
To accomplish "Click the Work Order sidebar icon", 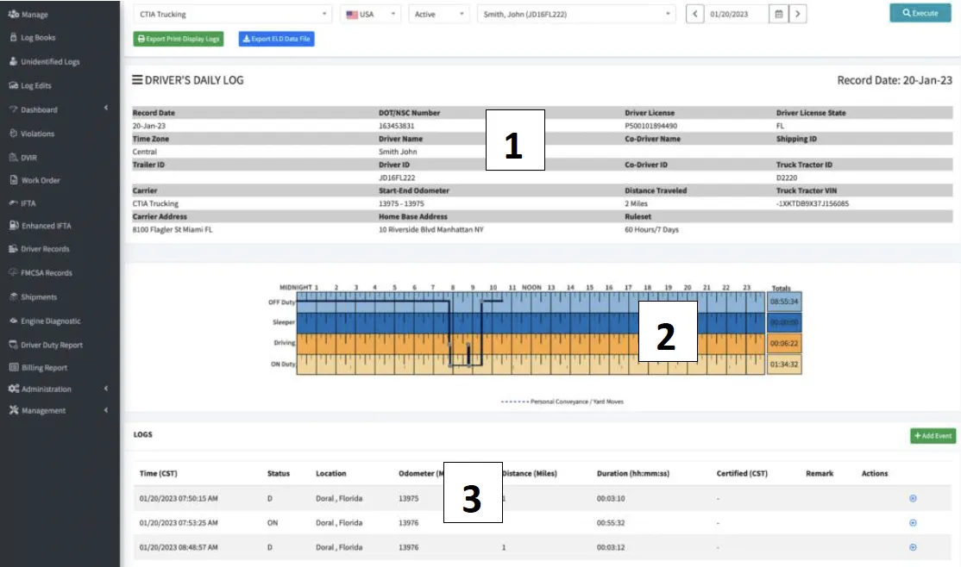I will point(13,180).
